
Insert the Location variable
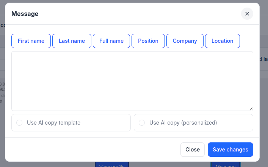tap(222, 41)
